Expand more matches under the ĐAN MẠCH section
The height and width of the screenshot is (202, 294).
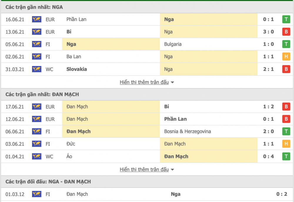tap(144, 170)
